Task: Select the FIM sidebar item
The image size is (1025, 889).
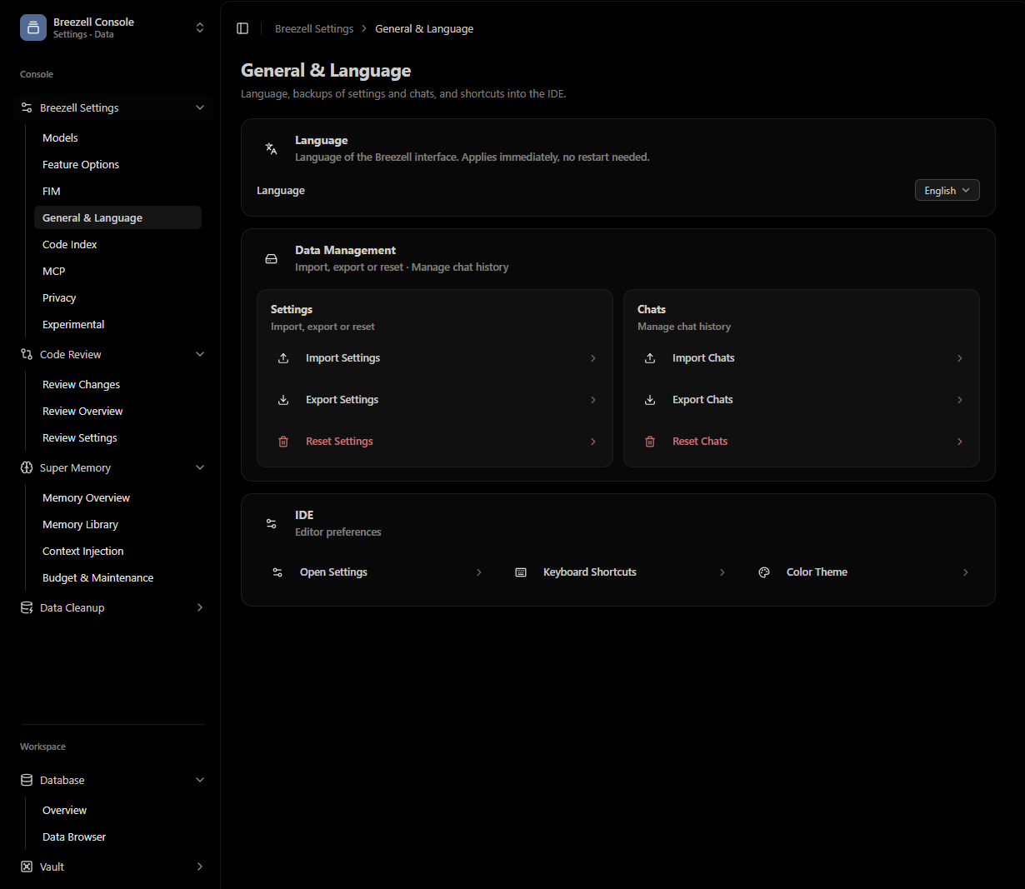Action: (x=117, y=191)
